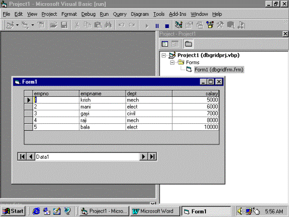Screen dimensions: 289x217
Task: Move to next record in Data1 control
Action: pyautogui.click(x=143, y=157)
